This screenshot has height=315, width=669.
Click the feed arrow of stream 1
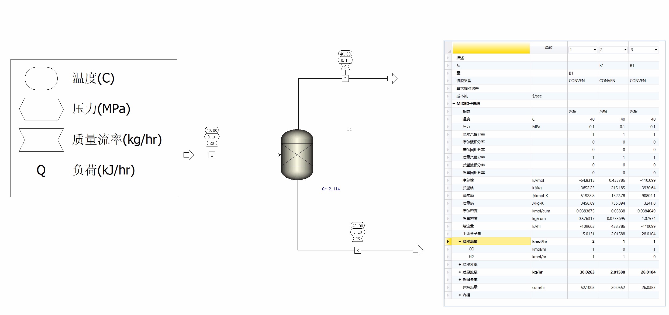(189, 155)
